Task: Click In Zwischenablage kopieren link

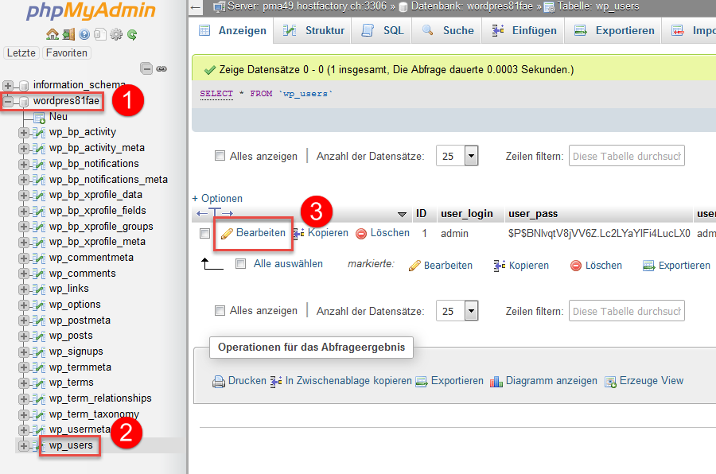Action: pyautogui.click(x=348, y=381)
